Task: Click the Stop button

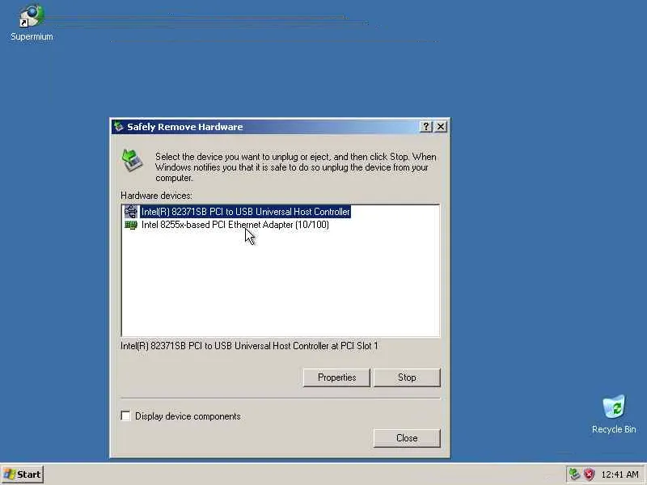Action: coord(407,377)
